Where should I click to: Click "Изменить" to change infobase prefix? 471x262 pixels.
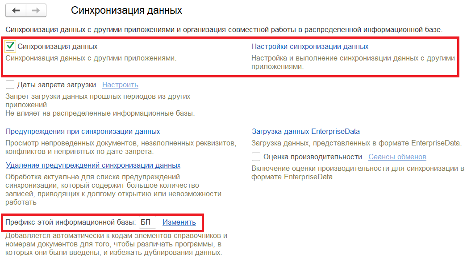click(x=179, y=222)
